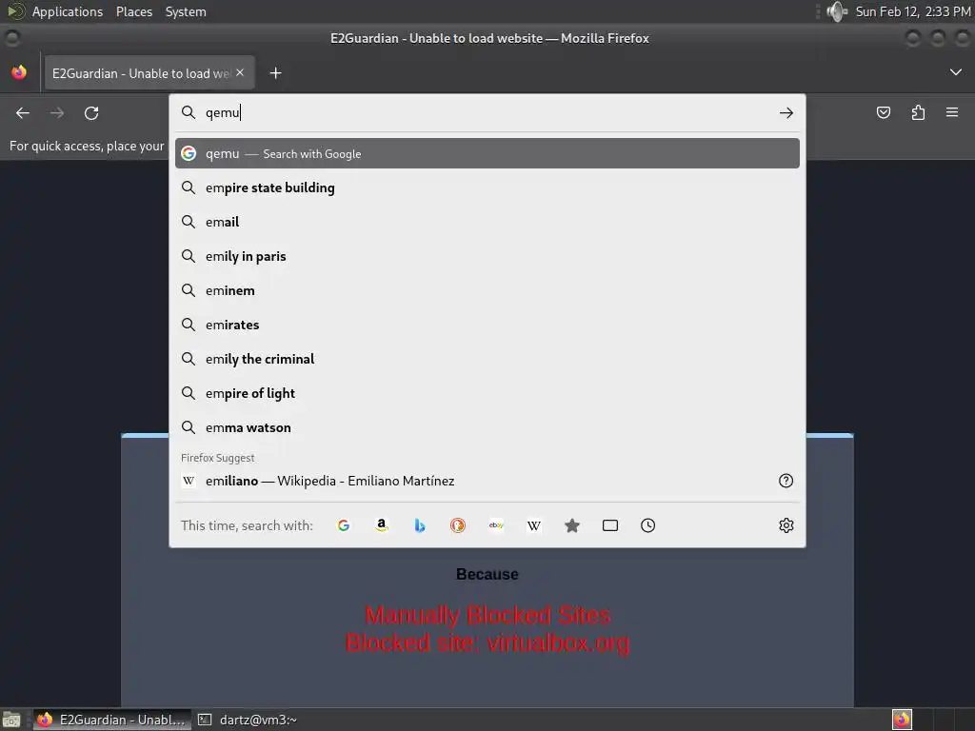
Task: Close the E2Guardian tab
Action: click(240, 72)
